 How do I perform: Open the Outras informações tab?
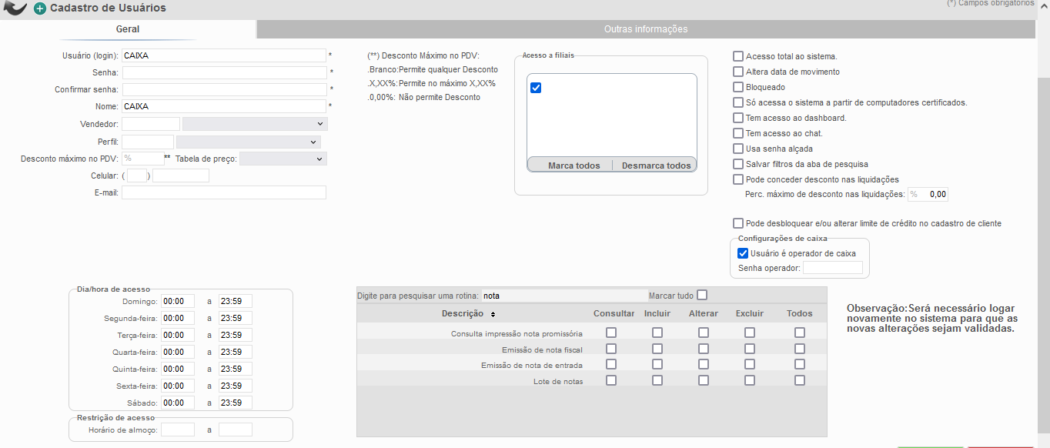tap(645, 29)
